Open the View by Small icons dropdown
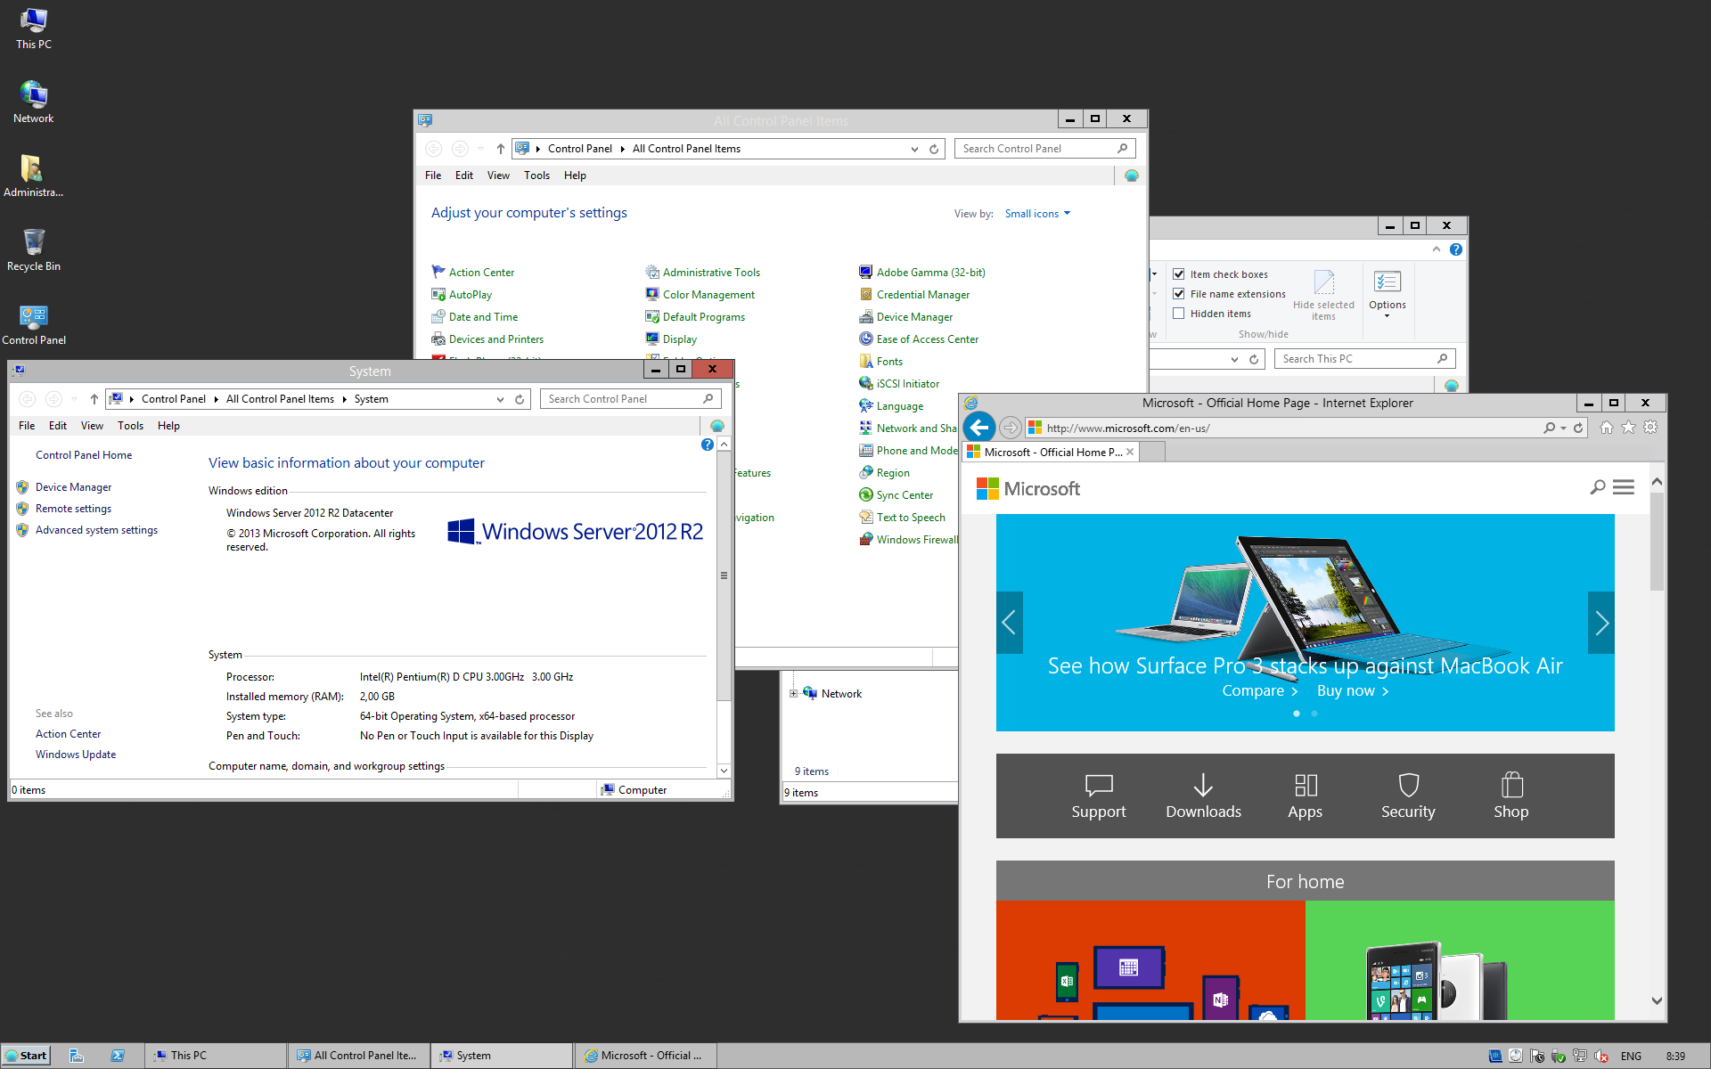1711x1069 pixels. 1037,214
